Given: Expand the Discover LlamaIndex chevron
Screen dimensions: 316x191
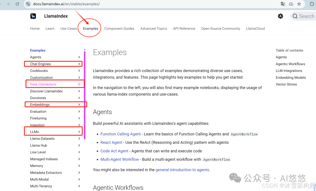Looking at the screenshot, I should (x=79, y=91).
